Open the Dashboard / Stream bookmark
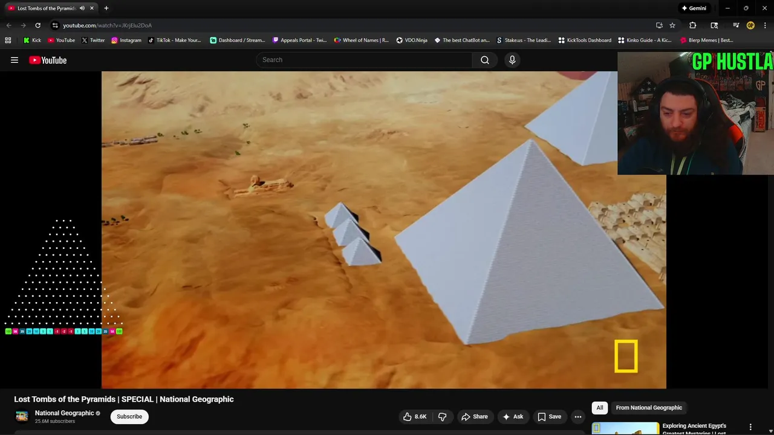This screenshot has height=435, width=774. [237, 40]
